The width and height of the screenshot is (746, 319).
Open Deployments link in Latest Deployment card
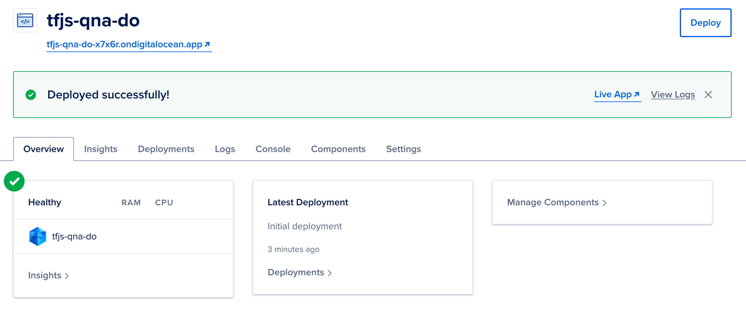point(300,272)
